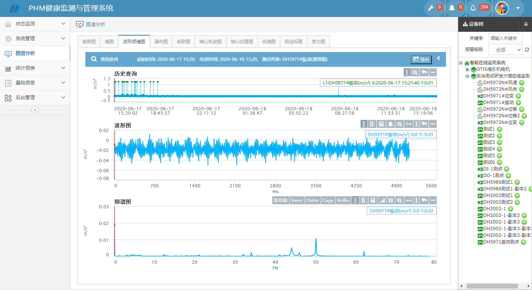
Task: Expand the 统计报表 sidebar menu
Action: (35, 68)
